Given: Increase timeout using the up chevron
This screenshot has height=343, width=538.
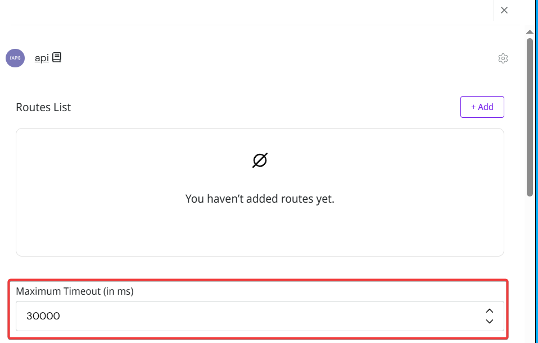Looking at the screenshot, I should point(489,310).
